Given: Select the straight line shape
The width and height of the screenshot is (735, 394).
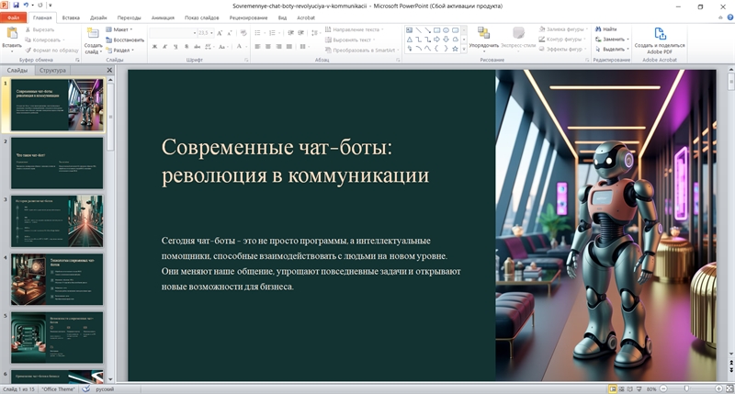Looking at the screenshot, I should coord(418,30).
